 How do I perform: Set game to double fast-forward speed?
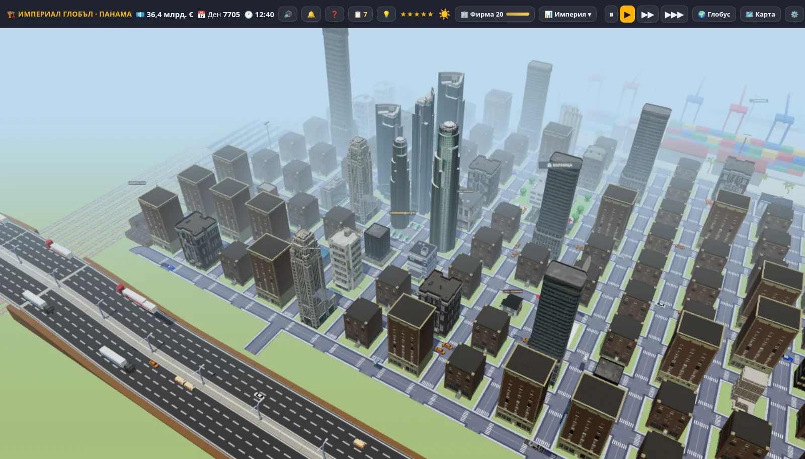(x=648, y=14)
